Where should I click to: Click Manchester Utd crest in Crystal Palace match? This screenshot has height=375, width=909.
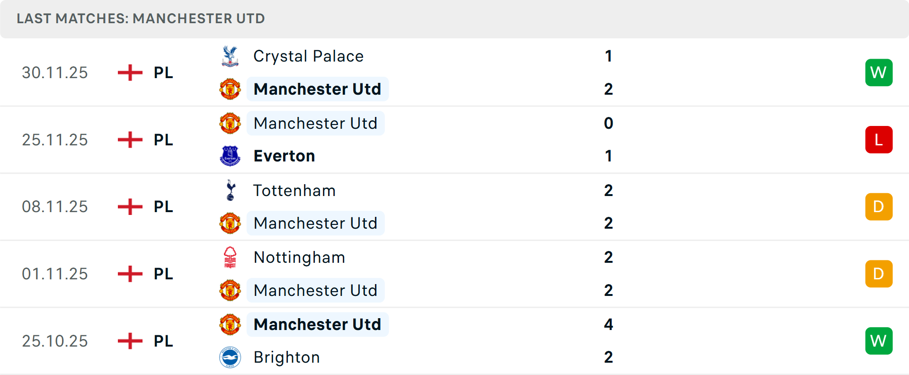pos(230,89)
